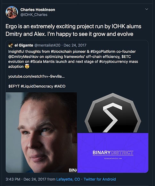This screenshot has height=186, width=155.
Task: Open the $EFYT cashtag
Action: 14,86
